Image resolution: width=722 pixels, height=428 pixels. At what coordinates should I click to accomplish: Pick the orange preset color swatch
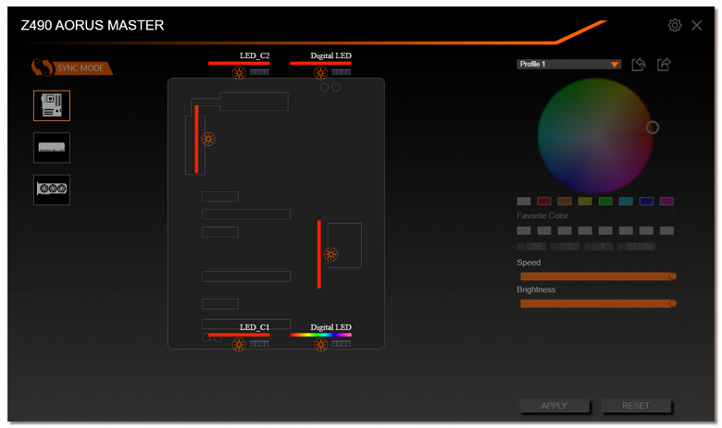[x=565, y=201]
